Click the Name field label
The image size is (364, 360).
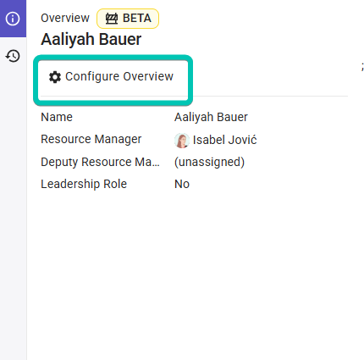click(57, 117)
